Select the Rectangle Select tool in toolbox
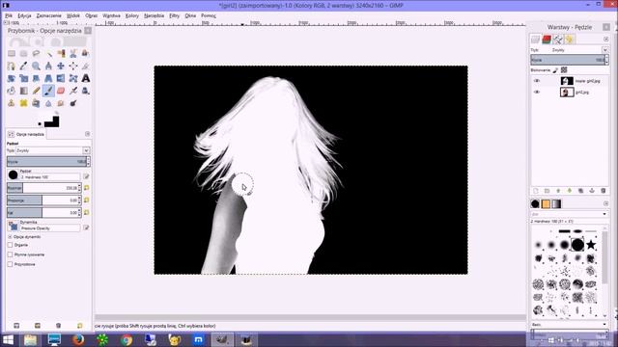Screen dimensions: 618x347 12,53
